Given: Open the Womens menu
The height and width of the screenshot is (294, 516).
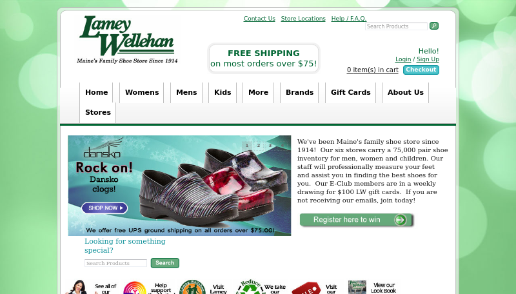Looking at the screenshot, I should click(142, 92).
